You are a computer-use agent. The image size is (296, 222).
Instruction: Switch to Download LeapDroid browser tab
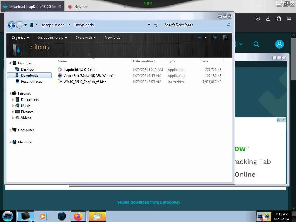[32, 6]
